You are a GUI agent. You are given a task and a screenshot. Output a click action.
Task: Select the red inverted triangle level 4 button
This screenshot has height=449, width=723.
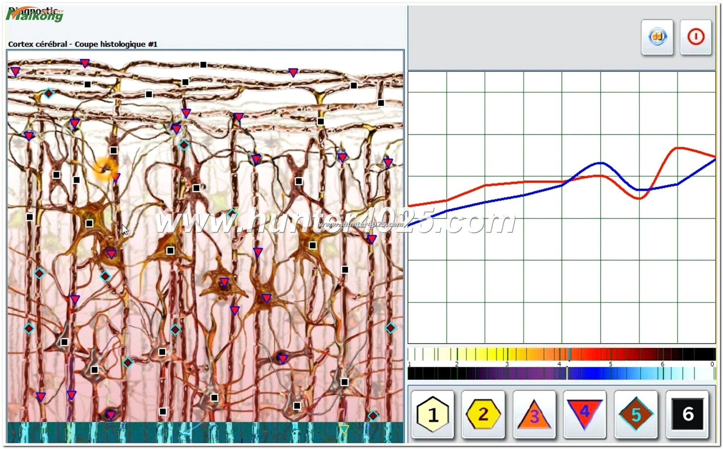click(585, 413)
